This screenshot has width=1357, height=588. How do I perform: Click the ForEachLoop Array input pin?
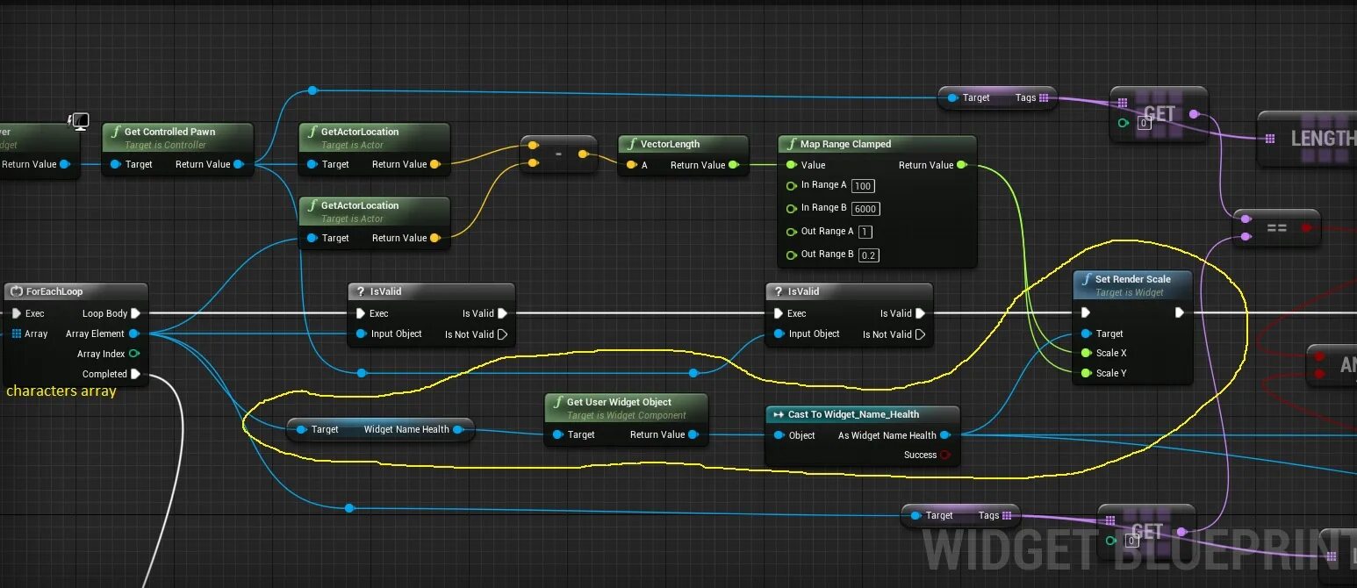coord(17,333)
